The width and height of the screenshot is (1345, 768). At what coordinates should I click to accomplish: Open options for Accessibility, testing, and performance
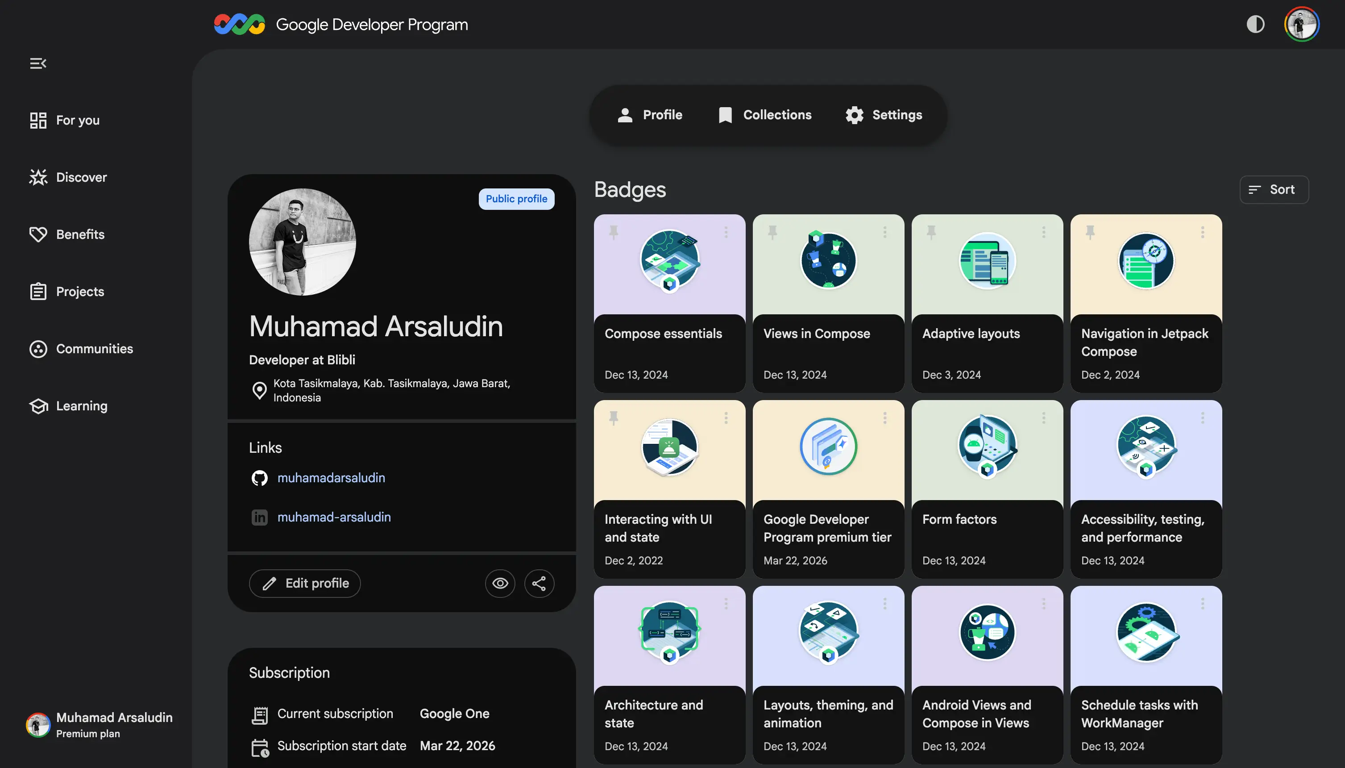(1202, 418)
